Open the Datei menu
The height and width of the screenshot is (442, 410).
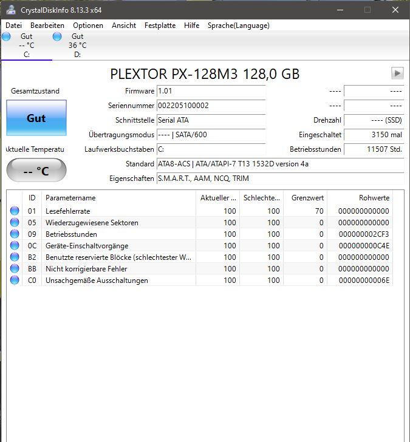coord(13,25)
